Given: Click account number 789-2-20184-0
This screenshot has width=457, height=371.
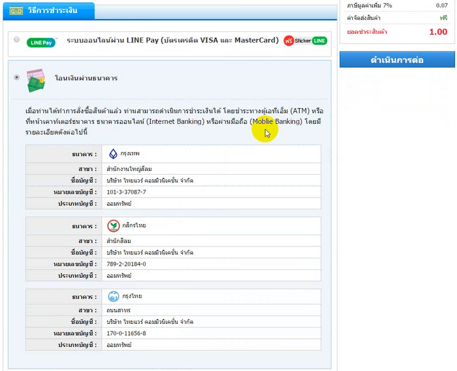Looking at the screenshot, I should tap(126, 264).
